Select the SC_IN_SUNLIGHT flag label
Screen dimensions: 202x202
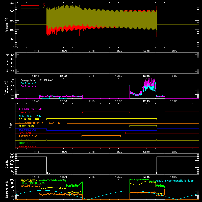pos(29,119)
